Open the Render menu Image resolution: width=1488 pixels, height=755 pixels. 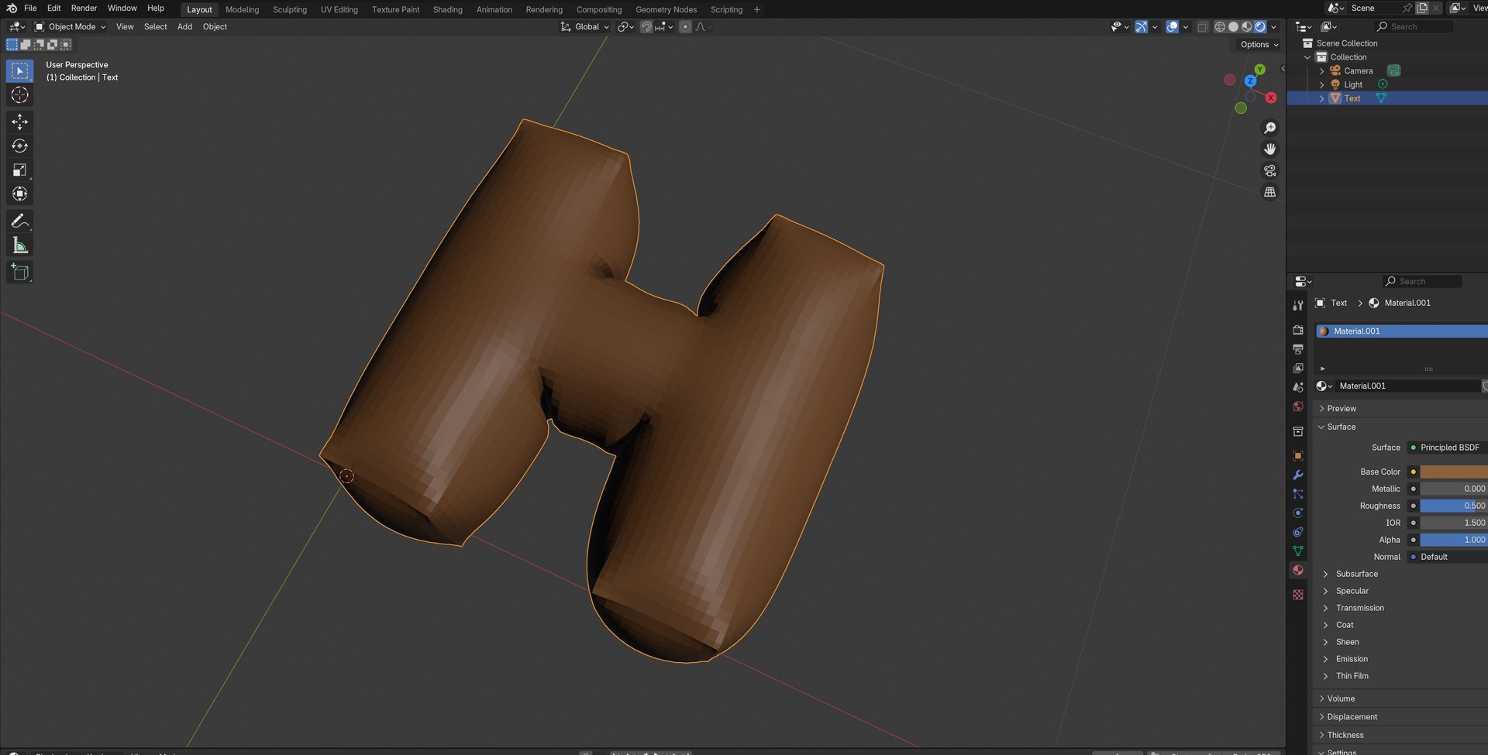(84, 9)
